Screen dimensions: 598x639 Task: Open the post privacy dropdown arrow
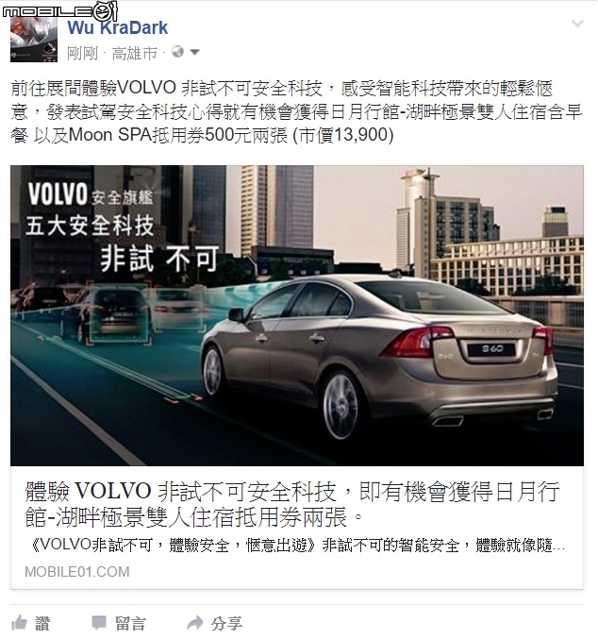click(x=194, y=52)
